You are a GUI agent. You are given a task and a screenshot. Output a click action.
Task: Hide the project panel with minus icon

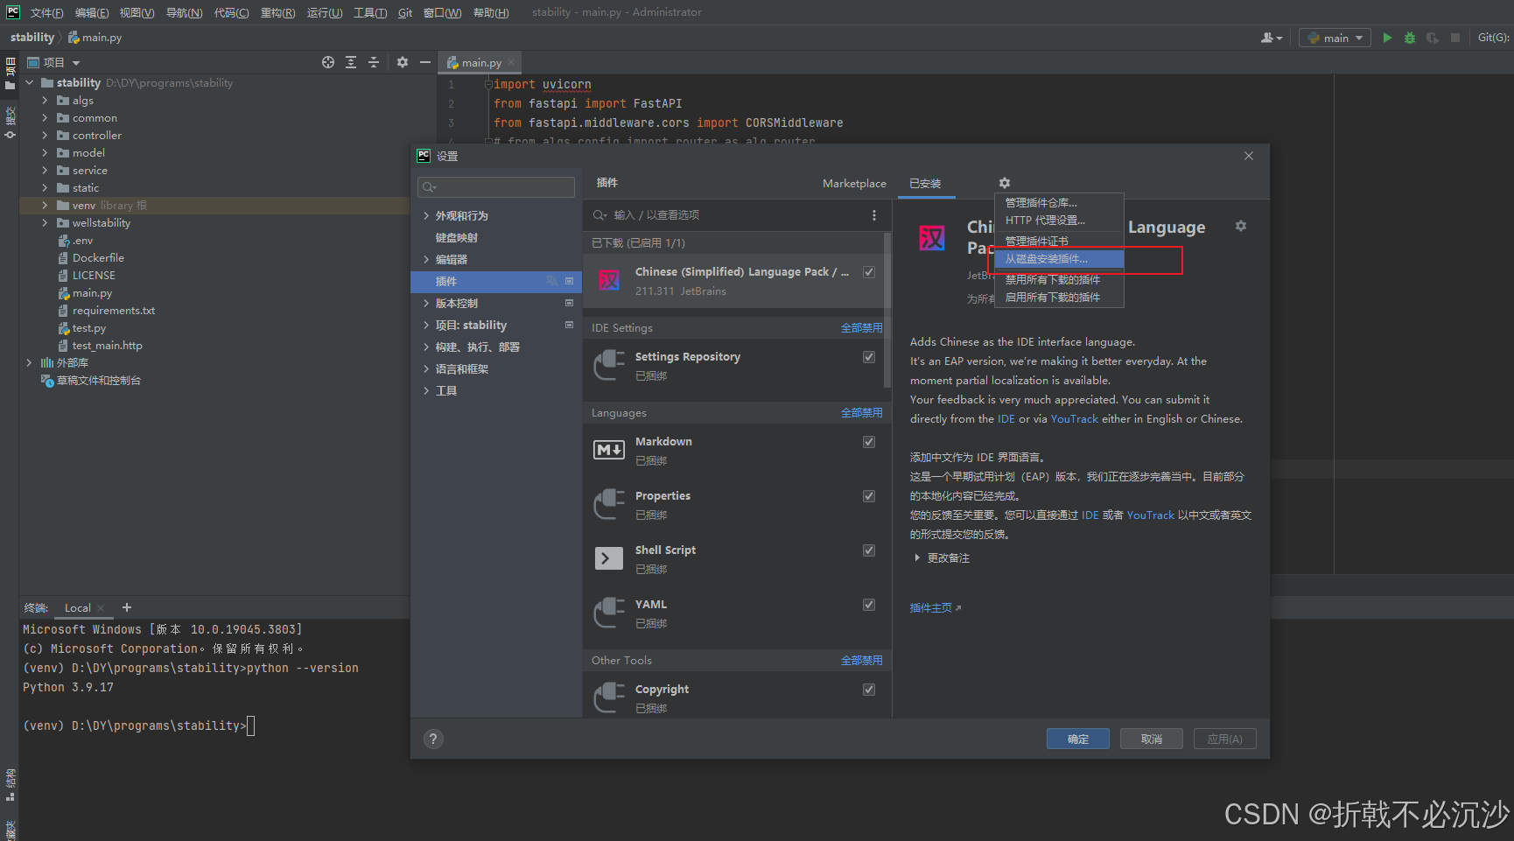coord(425,62)
